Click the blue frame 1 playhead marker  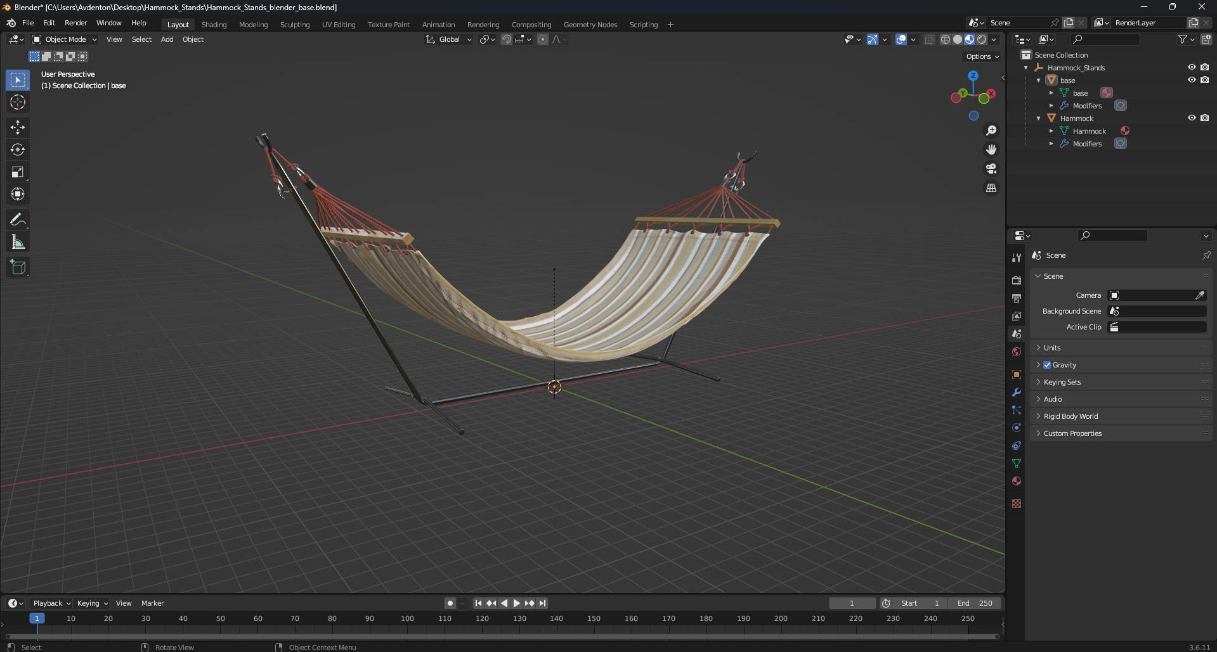tap(37, 618)
